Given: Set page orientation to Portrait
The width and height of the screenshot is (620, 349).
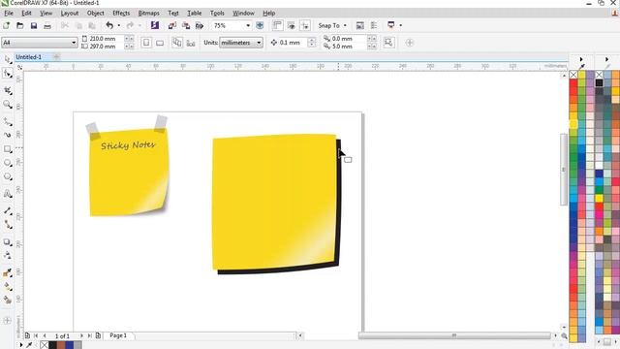Looking at the screenshot, I should pyautogui.click(x=146, y=43).
